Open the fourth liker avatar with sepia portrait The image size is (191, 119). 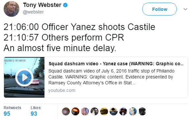pos(95,111)
